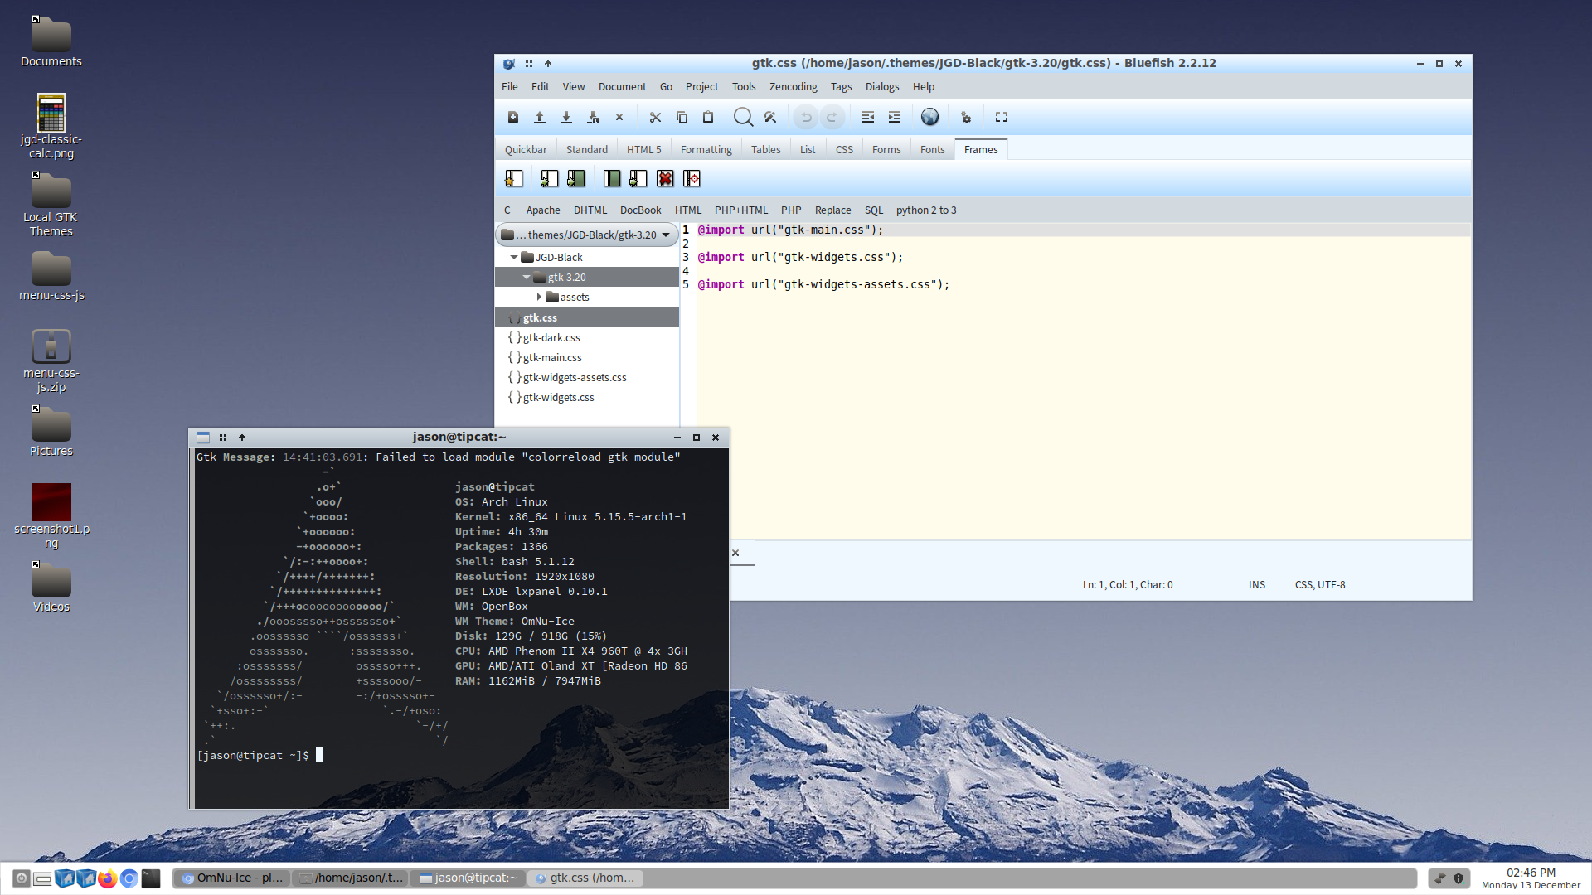Open the Apache snippets menu

point(543,210)
